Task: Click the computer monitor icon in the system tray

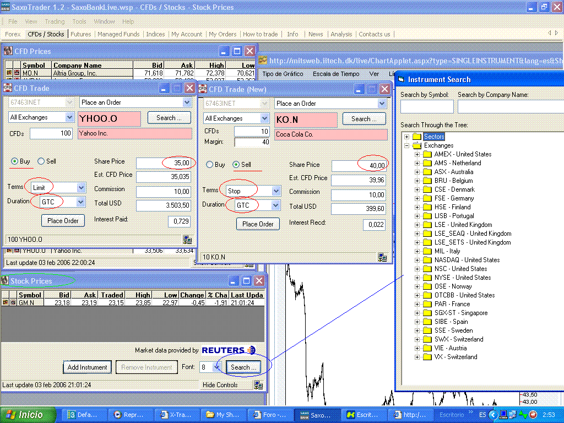Action: [503, 415]
